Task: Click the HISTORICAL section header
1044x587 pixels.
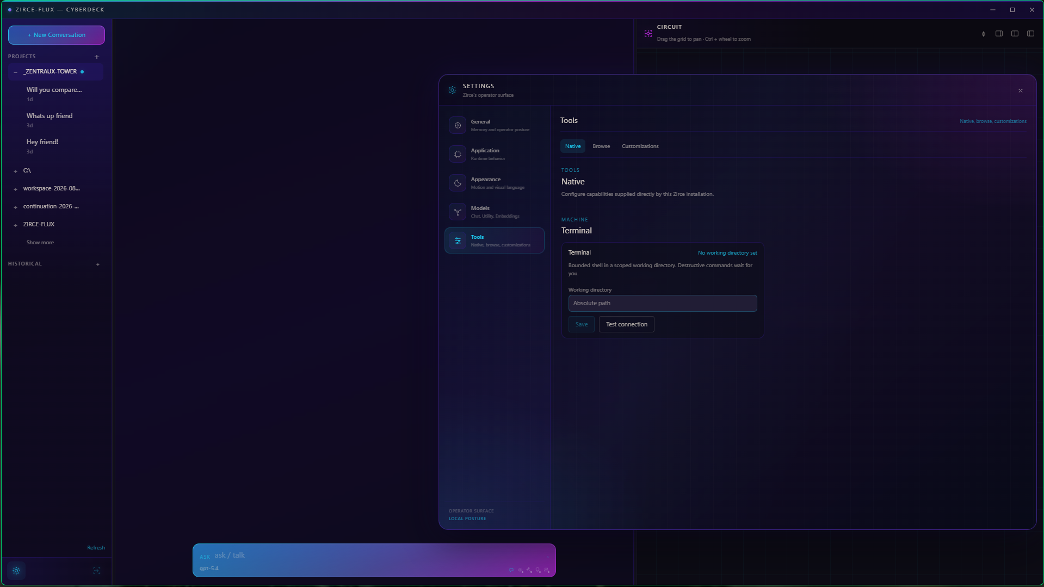Action: coord(24,264)
